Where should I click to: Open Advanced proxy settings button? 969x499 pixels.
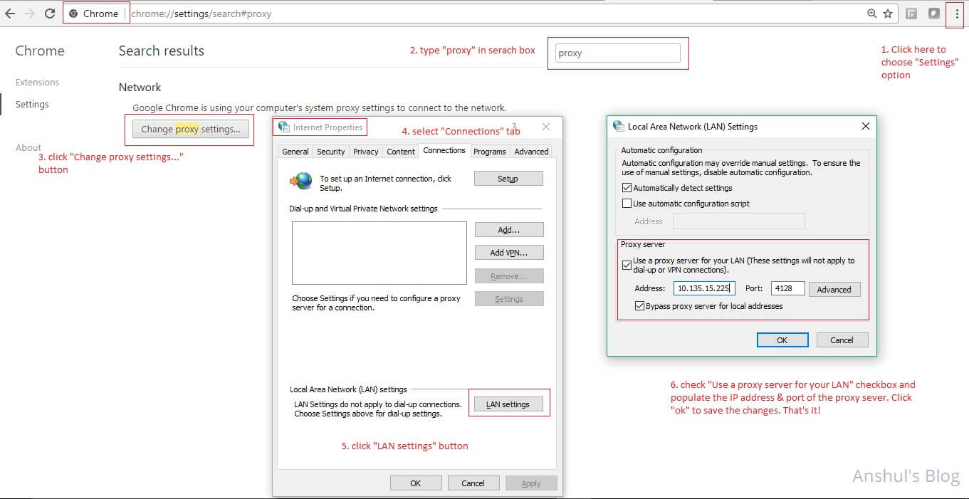(834, 289)
